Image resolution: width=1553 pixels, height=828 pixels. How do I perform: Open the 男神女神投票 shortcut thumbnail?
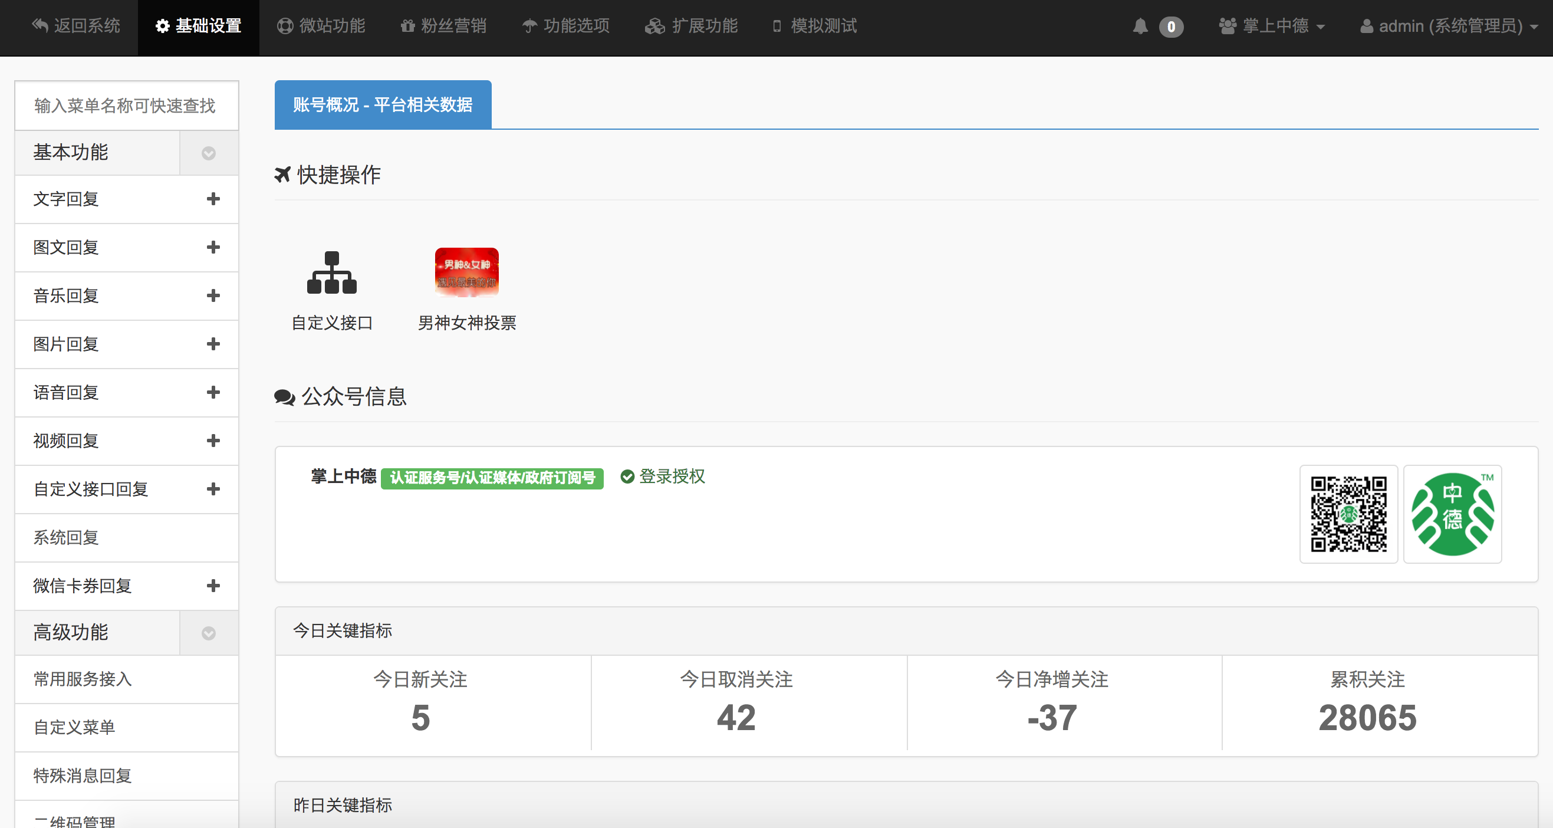coord(466,272)
